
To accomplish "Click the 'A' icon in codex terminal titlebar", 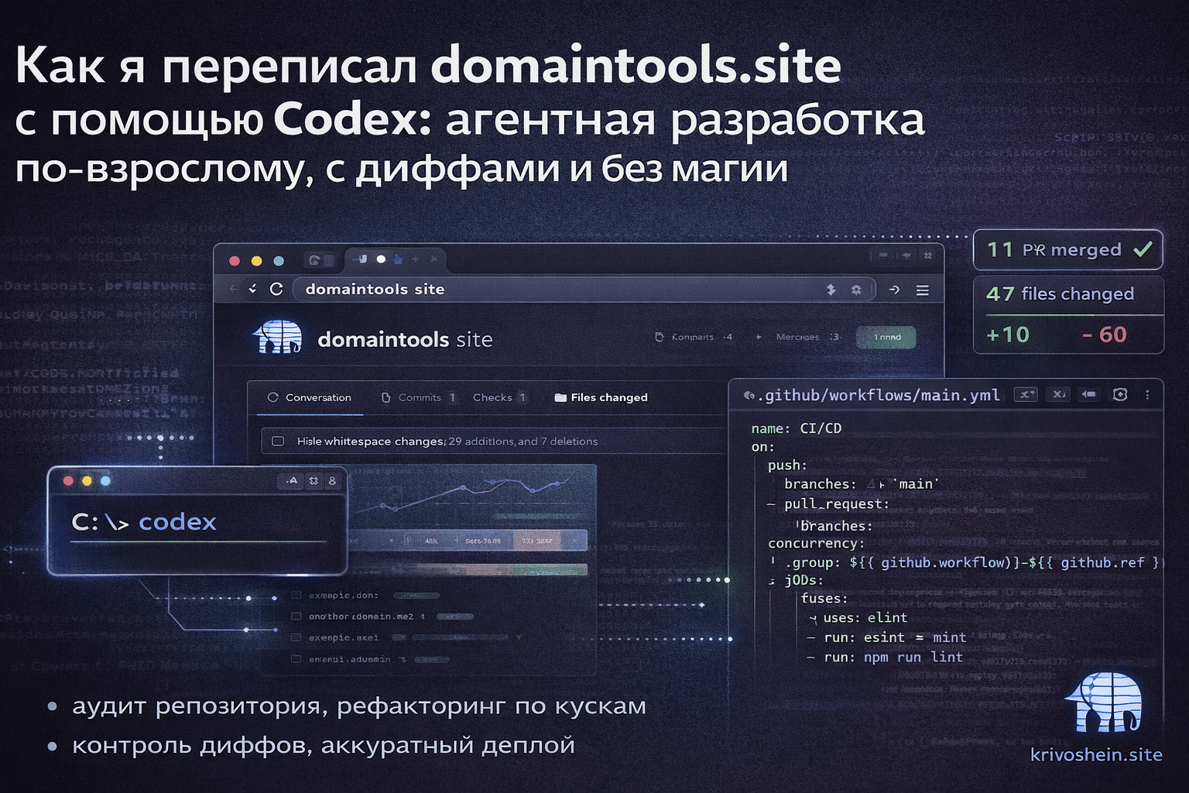I will click(292, 481).
